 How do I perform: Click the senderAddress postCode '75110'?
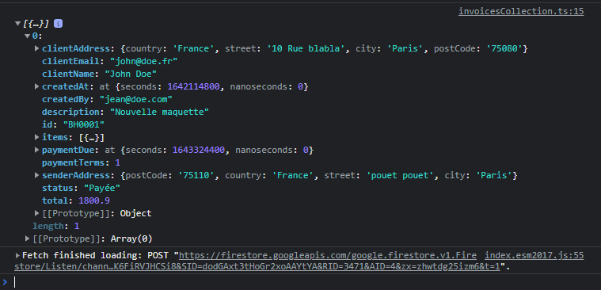pyautogui.click(x=196, y=175)
